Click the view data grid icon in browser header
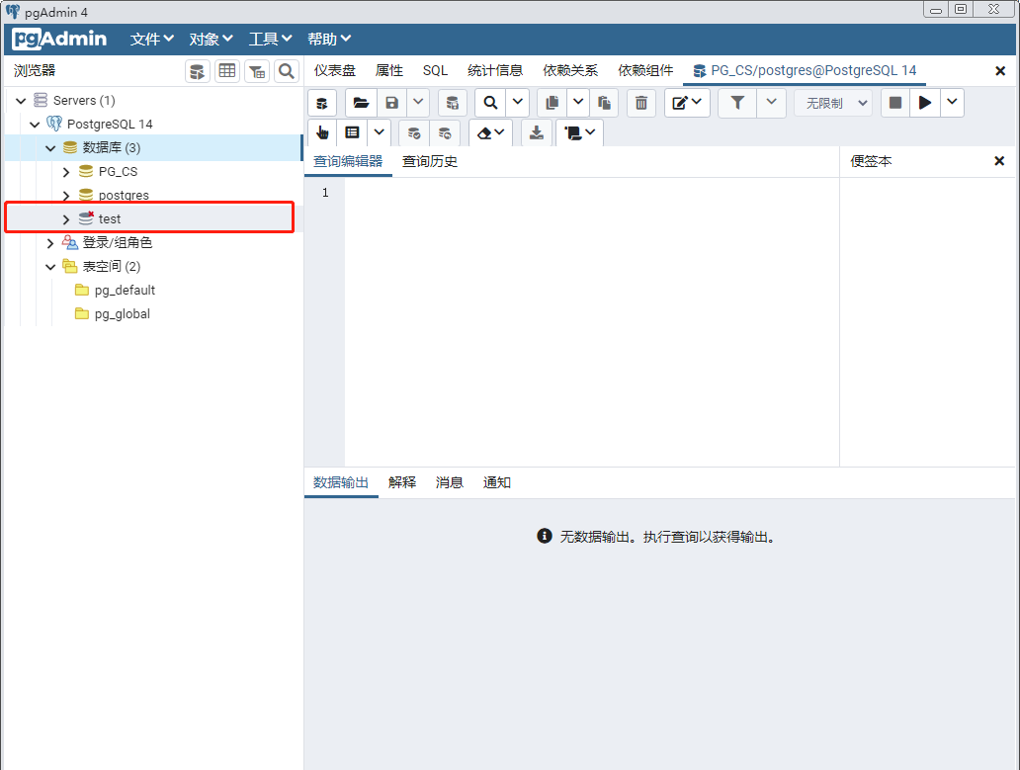Image resolution: width=1020 pixels, height=770 pixels. 227,71
